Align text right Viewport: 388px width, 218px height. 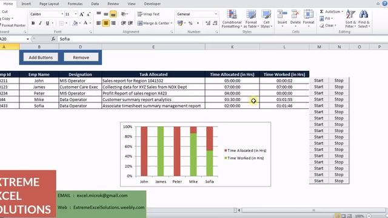click(x=113, y=23)
